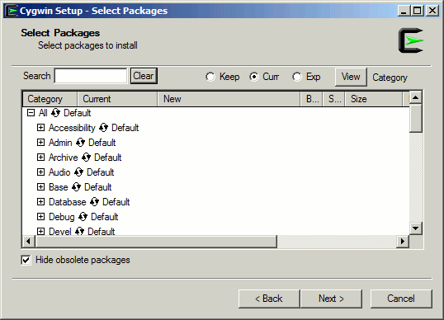Click Default text of Audio row
The width and height of the screenshot is (444, 320).
click(x=100, y=172)
